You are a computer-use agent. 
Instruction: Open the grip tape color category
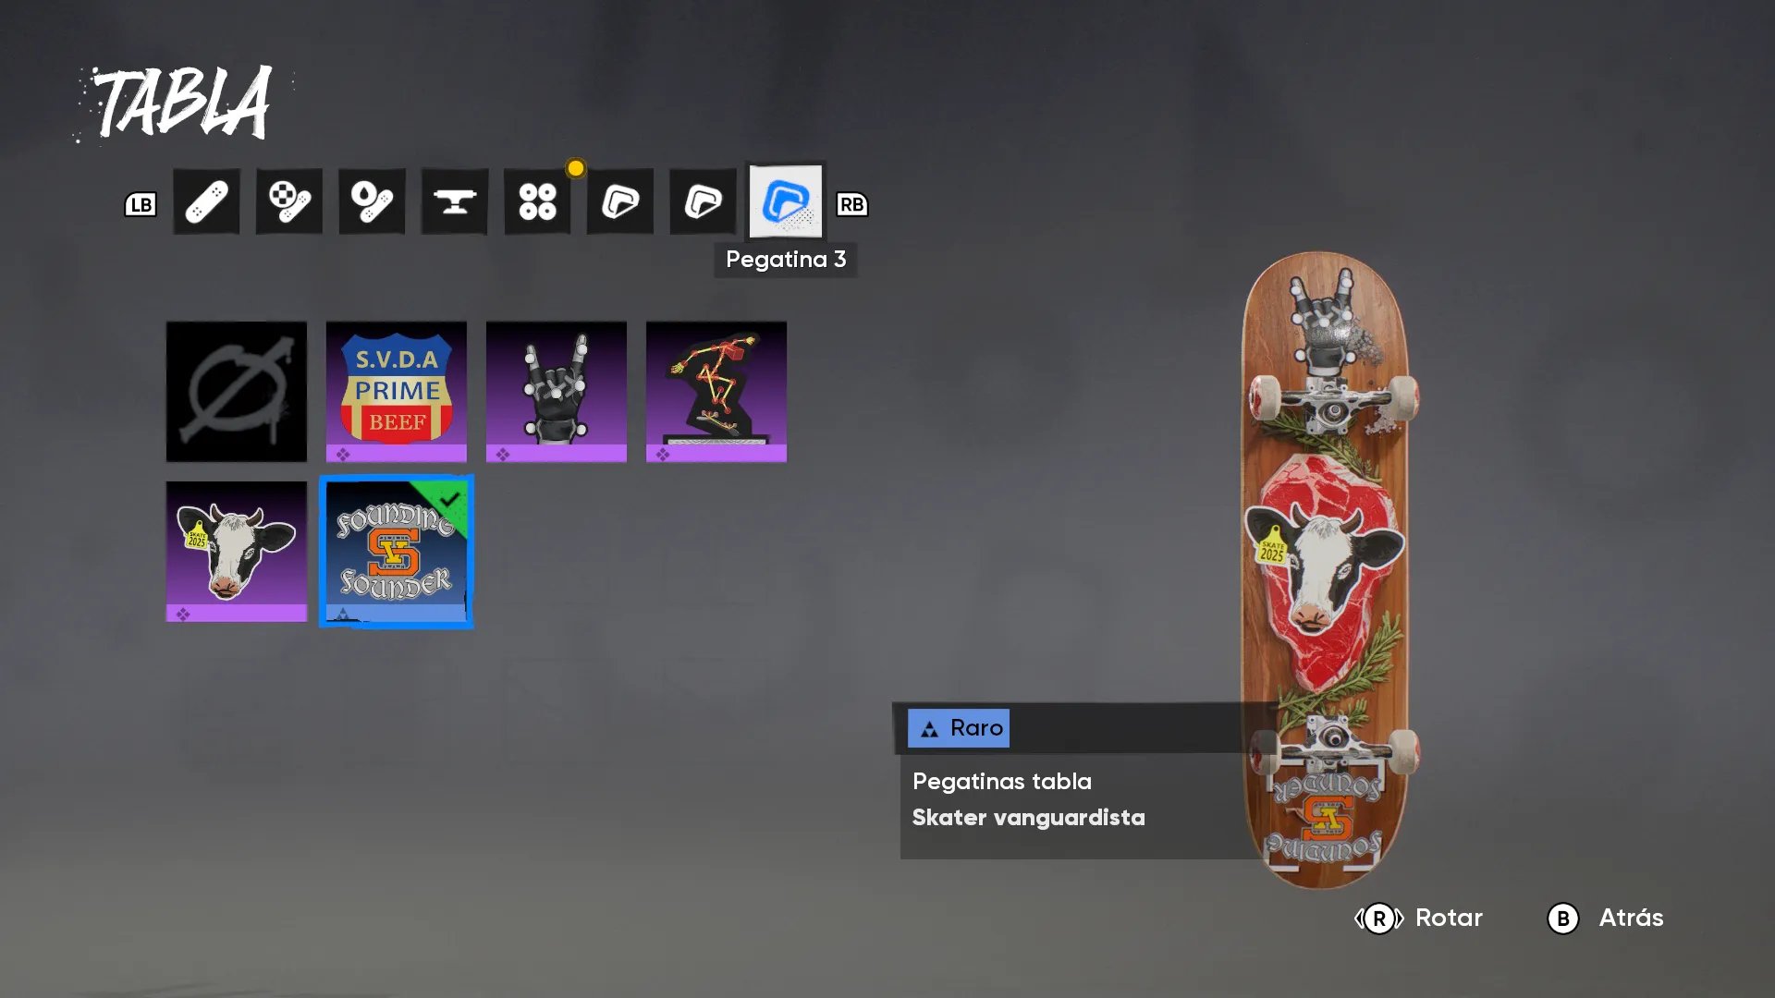[372, 201]
